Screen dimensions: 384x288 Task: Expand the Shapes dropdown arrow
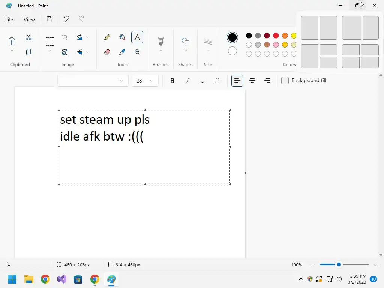coord(186,51)
